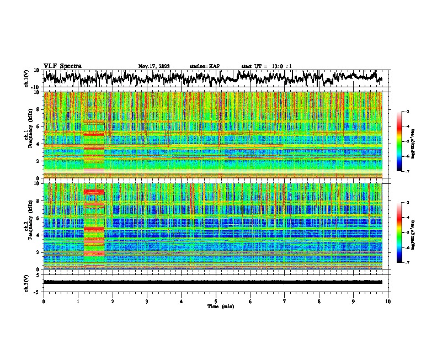Click the "4" kHz tick on ch.1 spectrogram axis
This screenshot has width=437, height=338.
[x=39, y=144]
